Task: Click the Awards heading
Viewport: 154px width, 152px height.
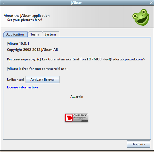Action: [77, 97]
